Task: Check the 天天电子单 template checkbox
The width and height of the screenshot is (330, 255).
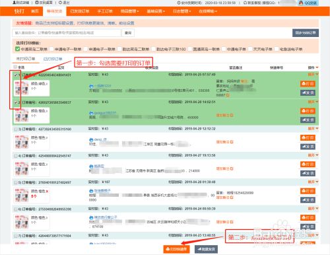Action: click(250, 49)
